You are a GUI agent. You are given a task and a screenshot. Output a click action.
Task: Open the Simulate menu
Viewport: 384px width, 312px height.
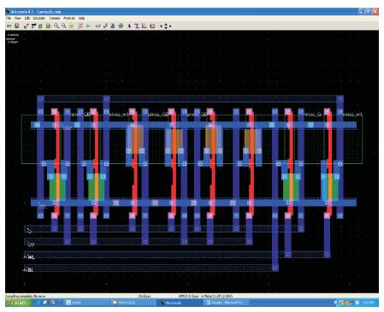tap(39, 18)
